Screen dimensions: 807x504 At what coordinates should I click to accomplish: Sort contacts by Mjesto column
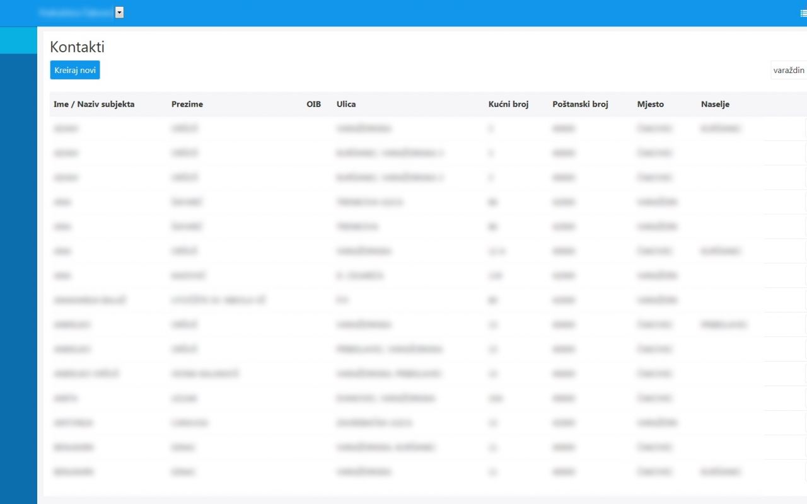pos(650,104)
